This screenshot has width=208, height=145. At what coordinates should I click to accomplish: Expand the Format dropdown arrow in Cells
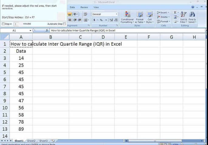click(x=169, y=21)
